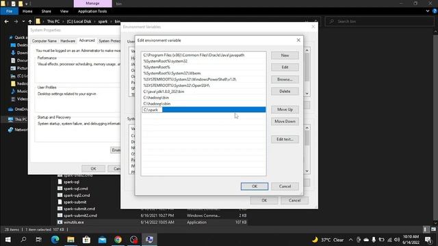Expand the Explorer ribbon chevron
Image resolution: width=438 pixels, height=246 pixels.
[x=427, y=11]
